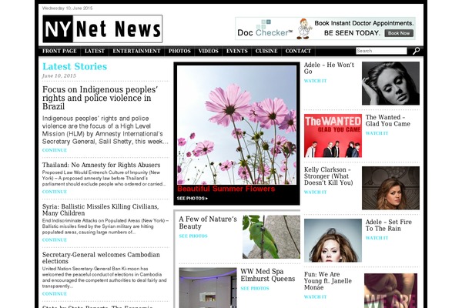Open WW Med Spa Elmhurst Queens title
The image size is (462, 308).
(x=267, y=275)
